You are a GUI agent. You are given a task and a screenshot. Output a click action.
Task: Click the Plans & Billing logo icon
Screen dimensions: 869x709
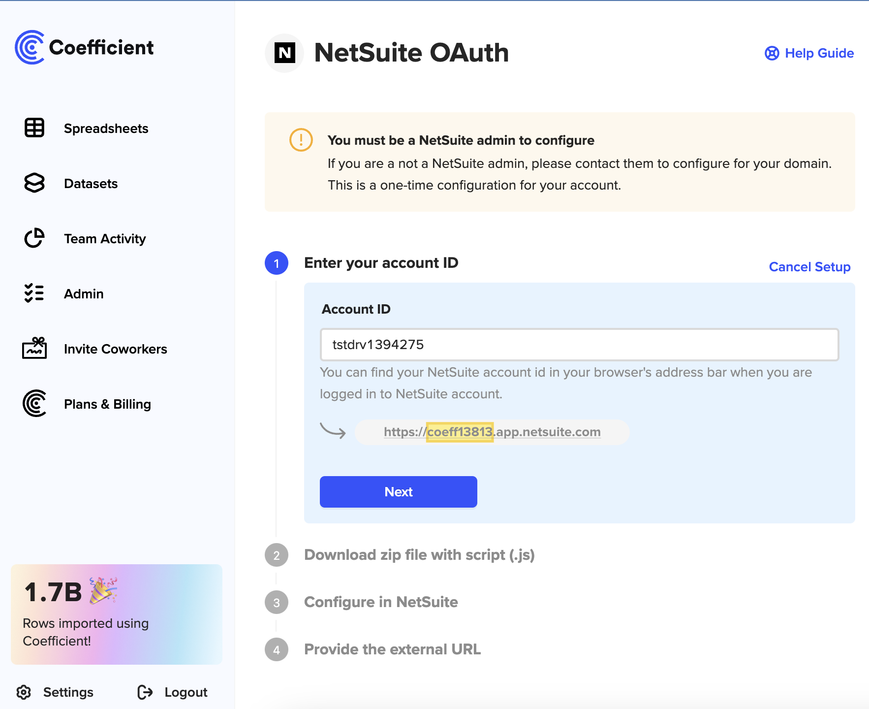34,404
